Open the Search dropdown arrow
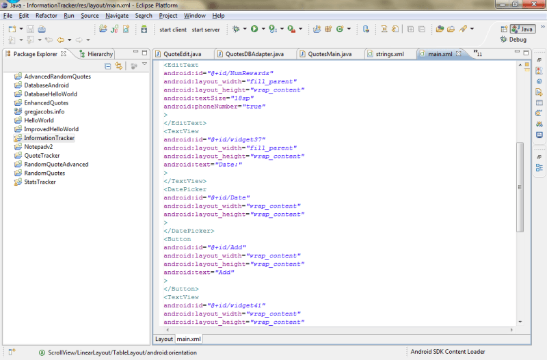 click(x=472, y=29)
